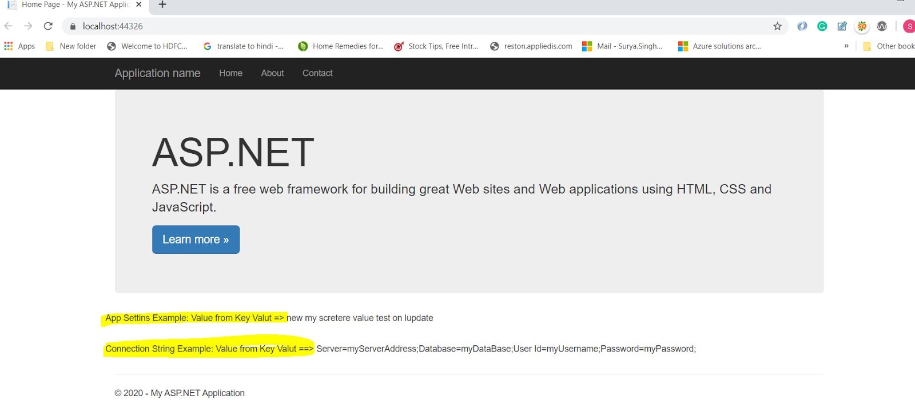Click the "ASP.NET is a free web framework" paragraph
The image size is (915, 411).
462,198
